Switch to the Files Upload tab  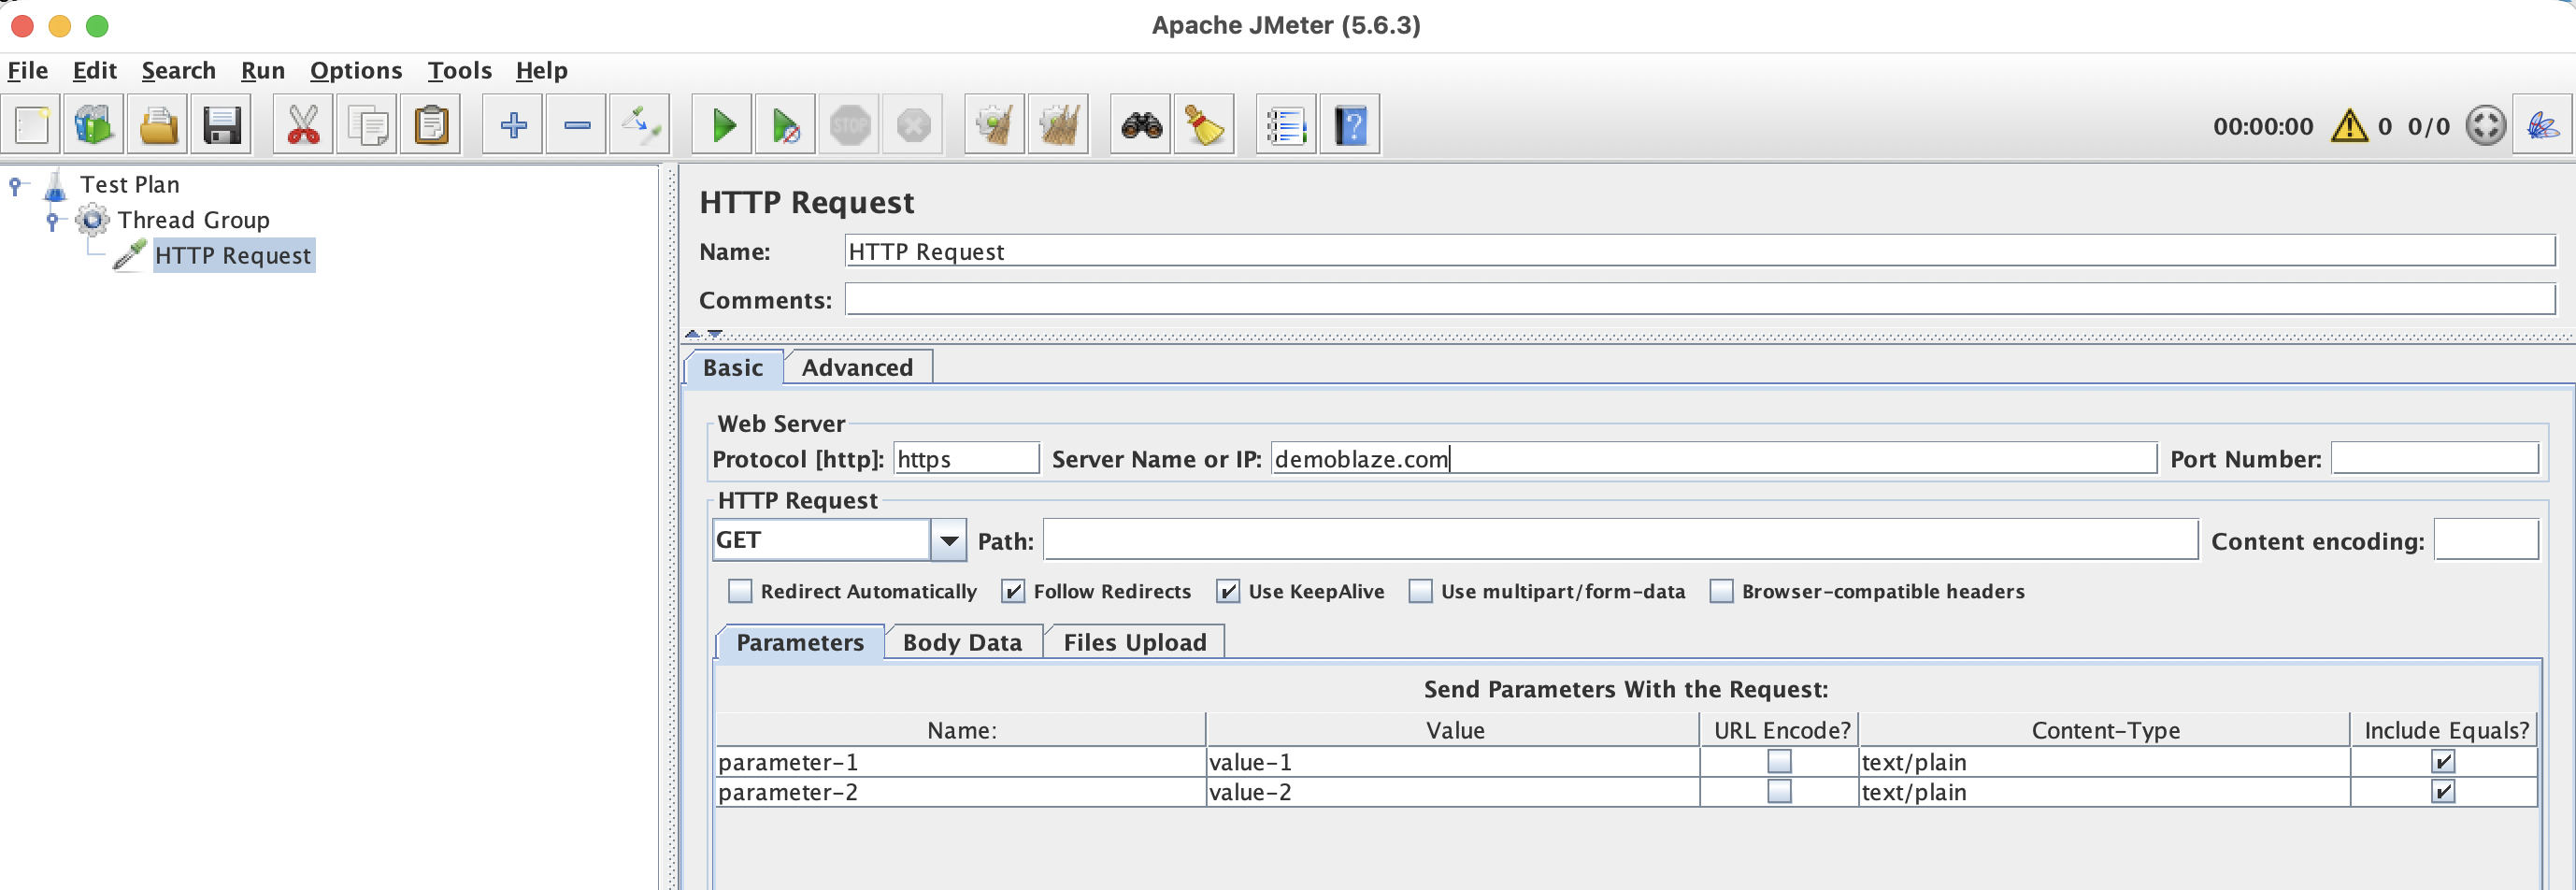1135,642
